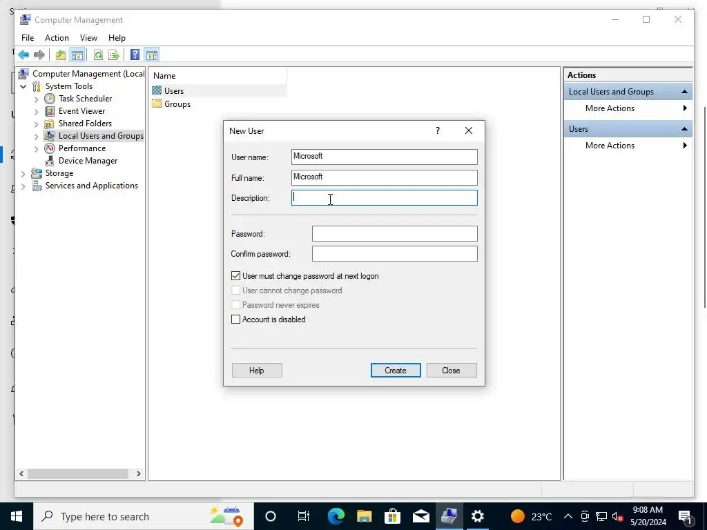The height and width of the screenshot is (530, 707).
Task: Click scroll left arrow in tree pane
Action: [x=21, y=473]
